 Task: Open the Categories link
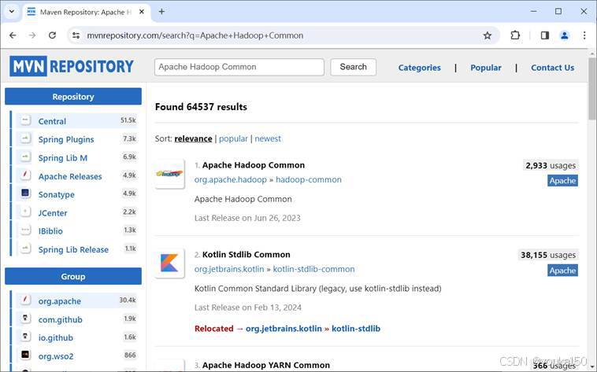[x=419, y=68]
